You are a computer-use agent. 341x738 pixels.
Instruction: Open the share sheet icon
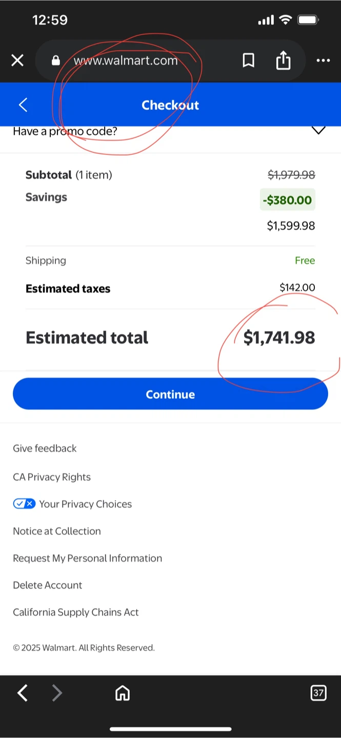coord(283,61)
